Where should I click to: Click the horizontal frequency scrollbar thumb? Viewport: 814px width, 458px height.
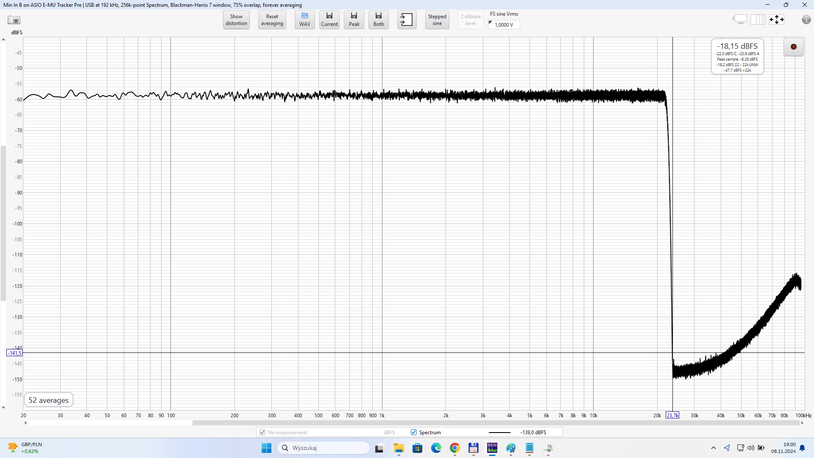pos(496,423)
